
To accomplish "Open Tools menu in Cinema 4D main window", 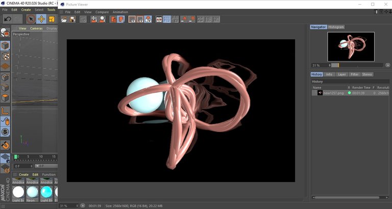I will [x=51, y=10].
